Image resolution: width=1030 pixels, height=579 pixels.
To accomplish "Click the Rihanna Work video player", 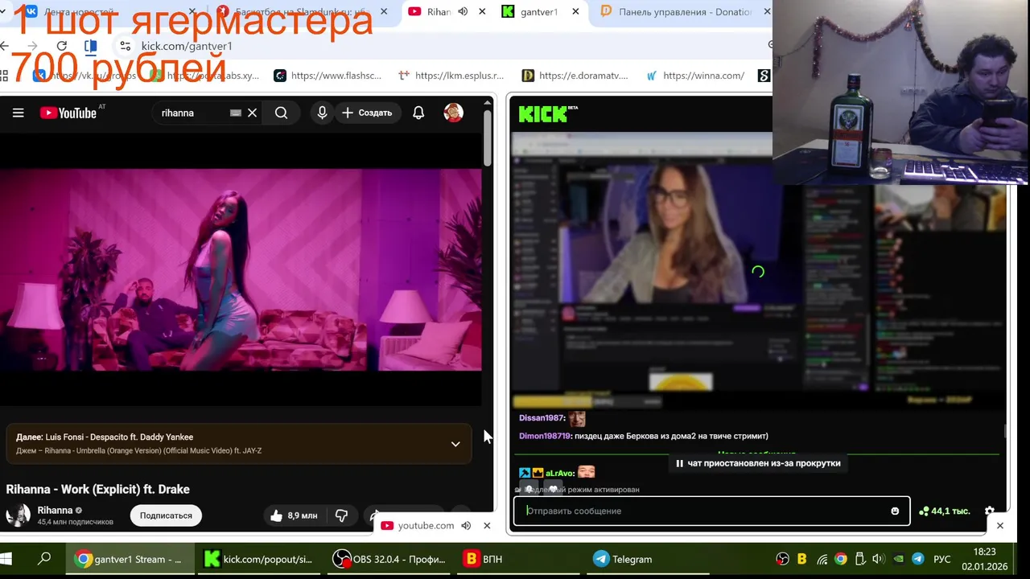I will click(241, 270).
